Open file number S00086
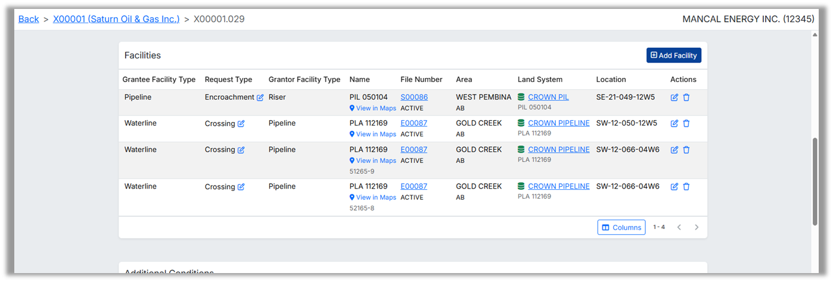The height and width of the screenshot is (282, 833). coord(414,97)
